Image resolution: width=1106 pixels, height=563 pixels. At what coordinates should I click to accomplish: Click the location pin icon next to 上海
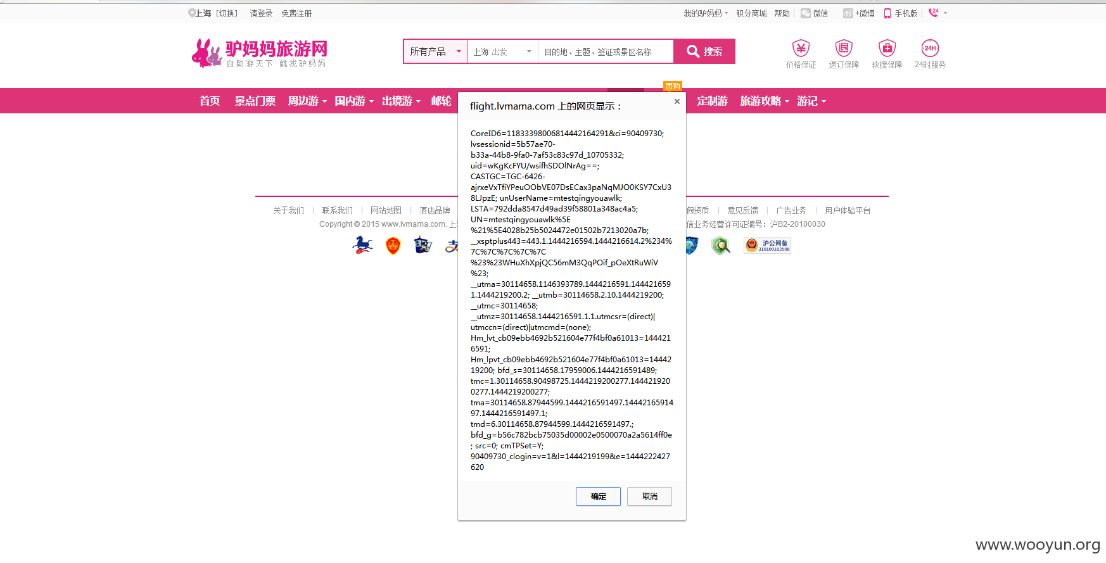point(191,13)
